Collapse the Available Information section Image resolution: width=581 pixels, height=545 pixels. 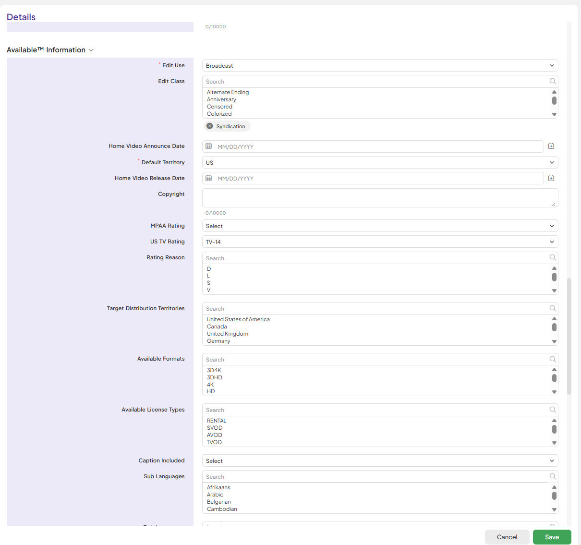(91, 50)
